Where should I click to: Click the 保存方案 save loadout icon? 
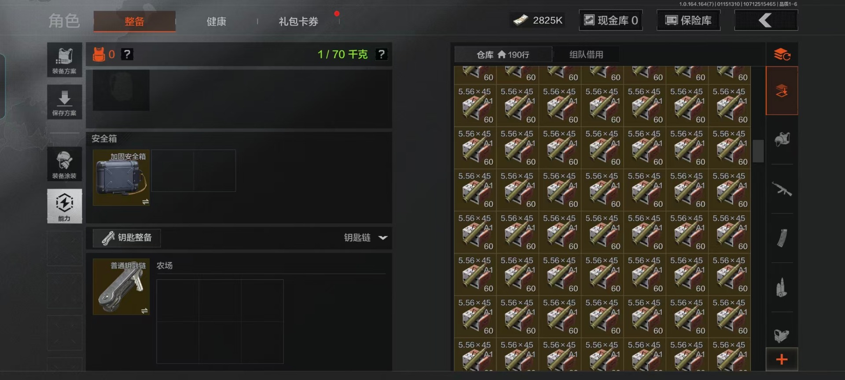[x=64, y=102]
